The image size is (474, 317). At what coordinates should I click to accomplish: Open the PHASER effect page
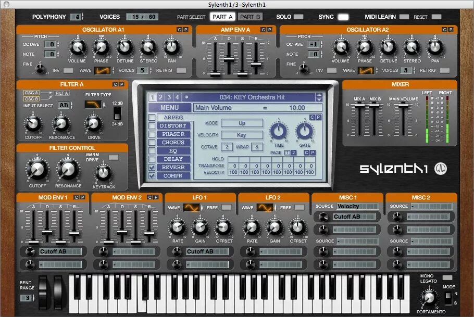(173, 134)
